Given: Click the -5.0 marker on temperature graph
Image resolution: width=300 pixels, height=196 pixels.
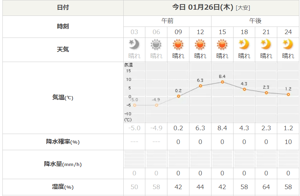Looking at the screenshot, I should click(x=135, y=105).
